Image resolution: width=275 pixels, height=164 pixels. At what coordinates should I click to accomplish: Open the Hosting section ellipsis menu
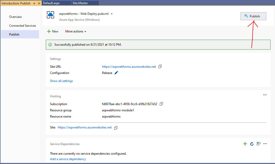pyautogui.click(x=265, y=95)
